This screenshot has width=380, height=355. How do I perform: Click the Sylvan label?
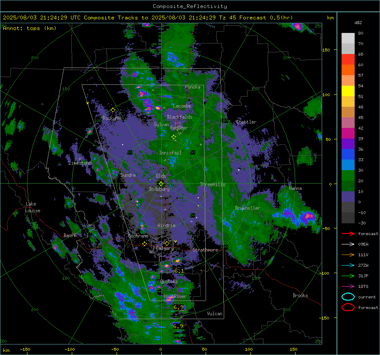[161, 125]
